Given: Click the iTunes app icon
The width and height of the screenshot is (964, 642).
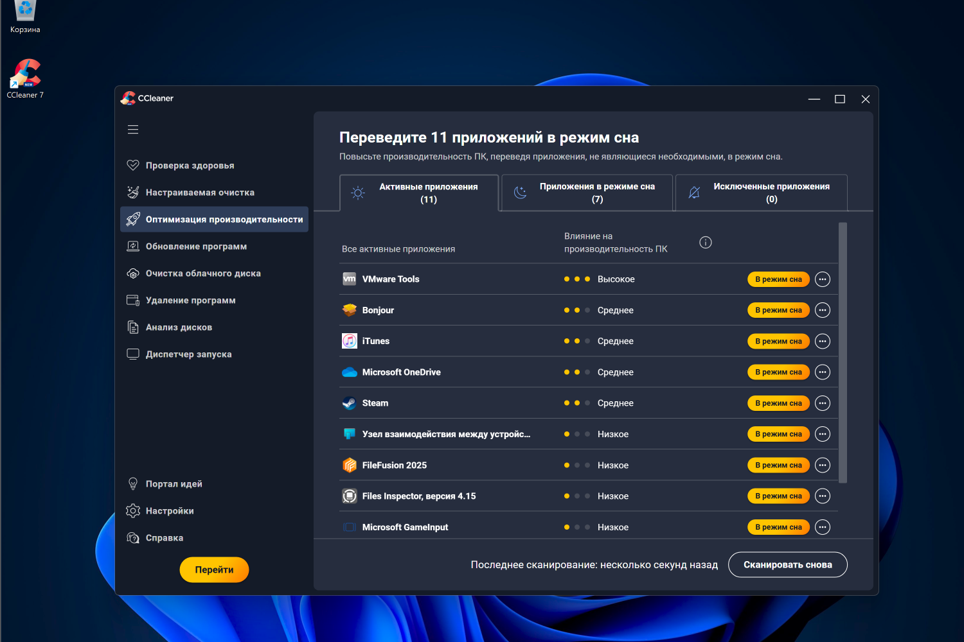Looking at the screenshot, I should point(350,341).
